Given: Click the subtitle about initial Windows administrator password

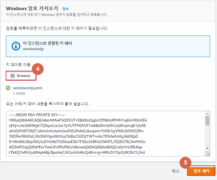Looking at the screenshot, I should (x=57, y=15).
